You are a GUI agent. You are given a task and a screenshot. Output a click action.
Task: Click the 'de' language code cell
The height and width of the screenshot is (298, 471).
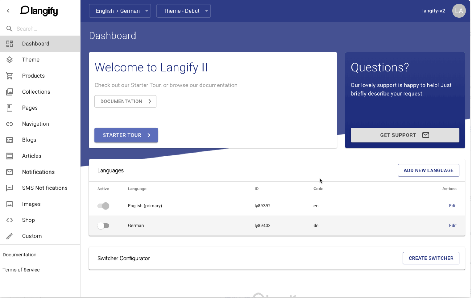tap(316, 226)
